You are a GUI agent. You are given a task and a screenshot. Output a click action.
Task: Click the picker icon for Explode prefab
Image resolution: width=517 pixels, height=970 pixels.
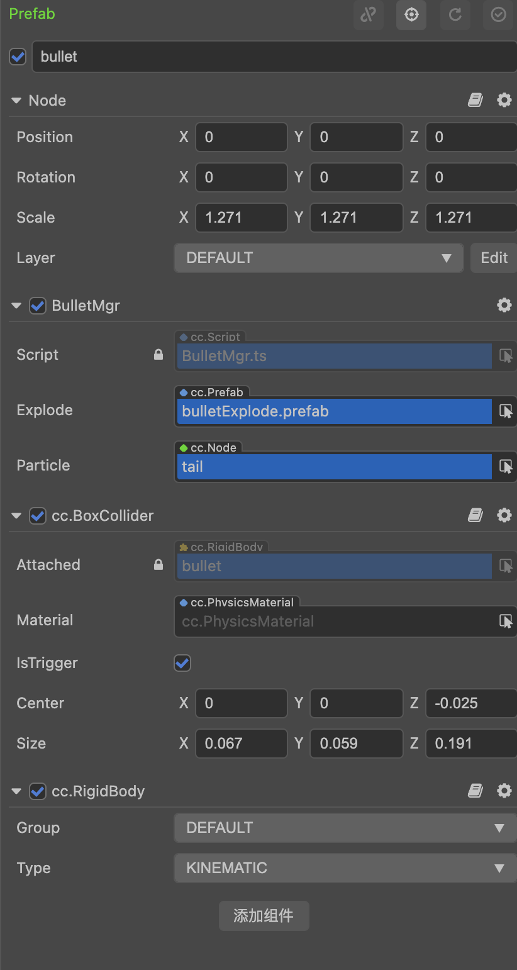506,411
